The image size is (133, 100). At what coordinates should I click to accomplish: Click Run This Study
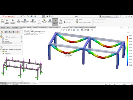click(44, 21)
